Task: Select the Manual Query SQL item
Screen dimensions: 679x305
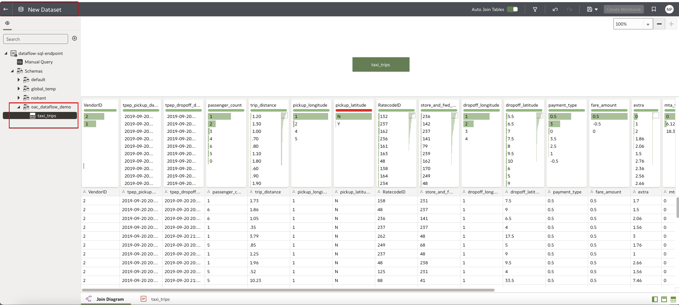Action: [38, 62]
